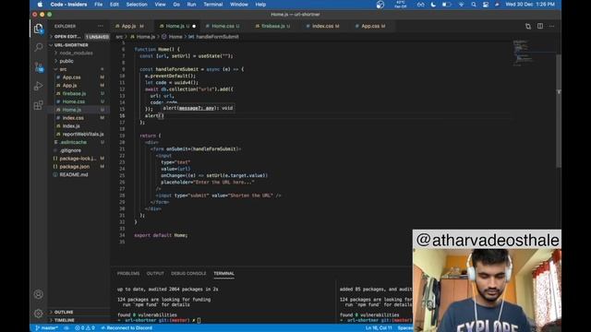Click the master branch status bar item
The image size is (591, 332).
coord(47,328)
